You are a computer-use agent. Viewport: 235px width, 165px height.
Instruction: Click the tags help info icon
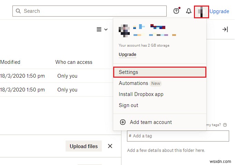coord(225,125)
